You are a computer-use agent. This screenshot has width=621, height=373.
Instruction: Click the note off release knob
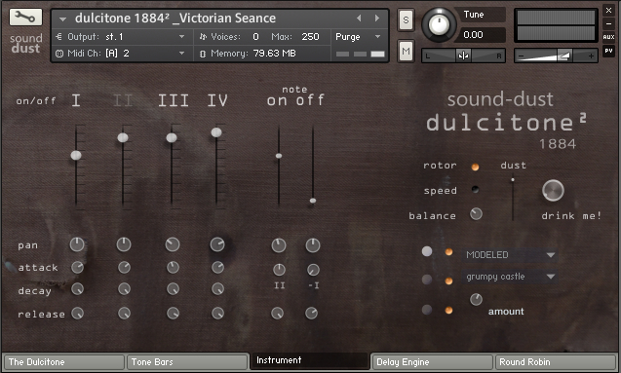[x=312, y=314]
